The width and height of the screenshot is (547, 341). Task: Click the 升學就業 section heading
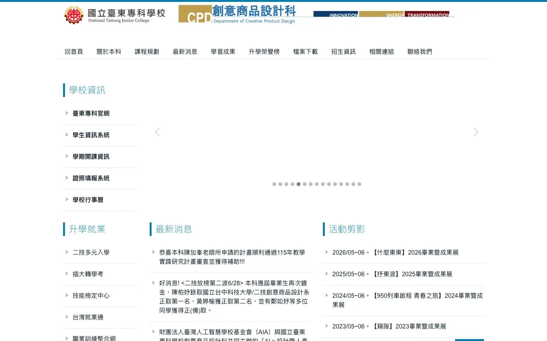coord(87,229)
